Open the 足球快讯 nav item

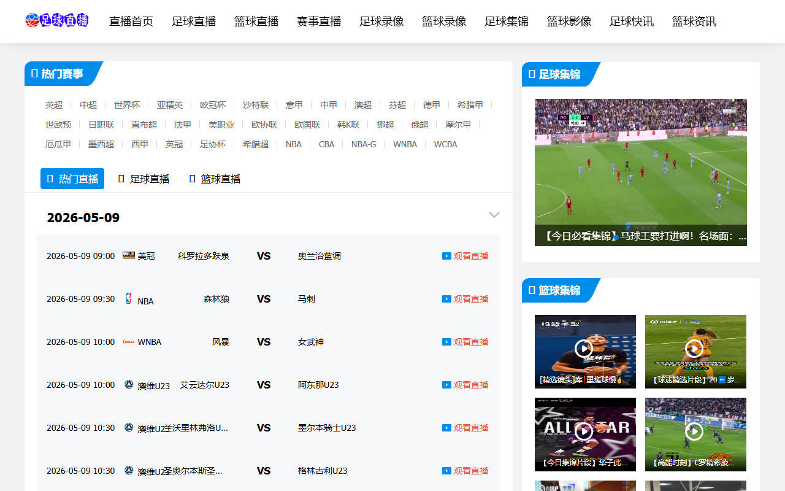click(x=632, y=21)
